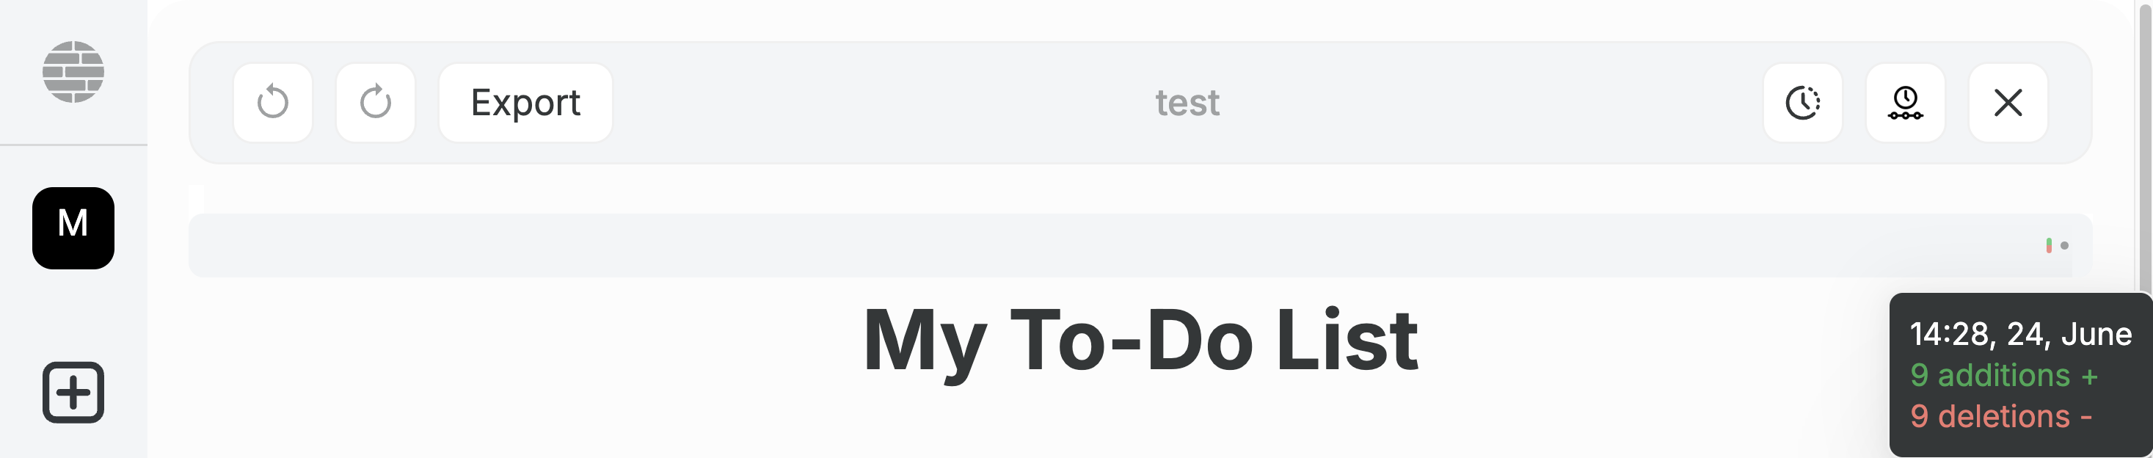Viewport: 2153px width, 458px height.
Task: Click the green '9 additions +' text
Action: (x=2003, y=375)
